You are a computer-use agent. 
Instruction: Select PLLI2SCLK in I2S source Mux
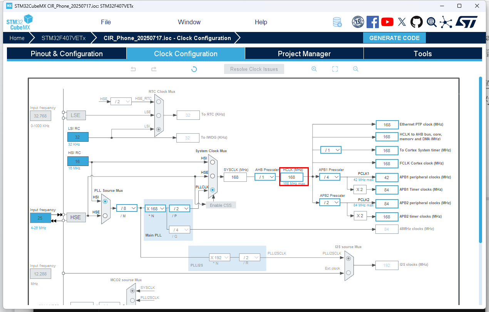[348, 258]
